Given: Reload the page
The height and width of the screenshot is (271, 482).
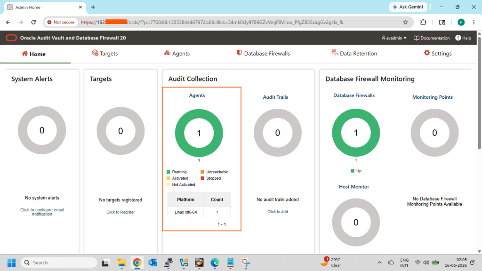Looking at the screenshot, I should pos(33,22).
